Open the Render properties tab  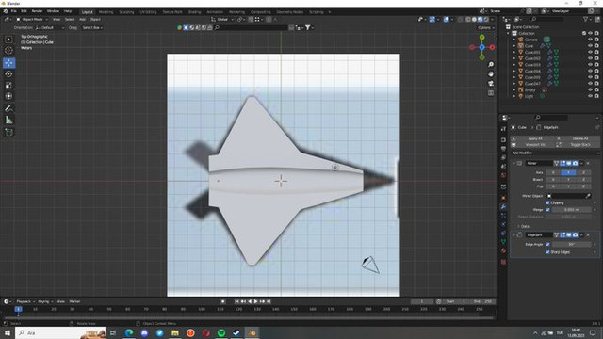click(503, 140)
